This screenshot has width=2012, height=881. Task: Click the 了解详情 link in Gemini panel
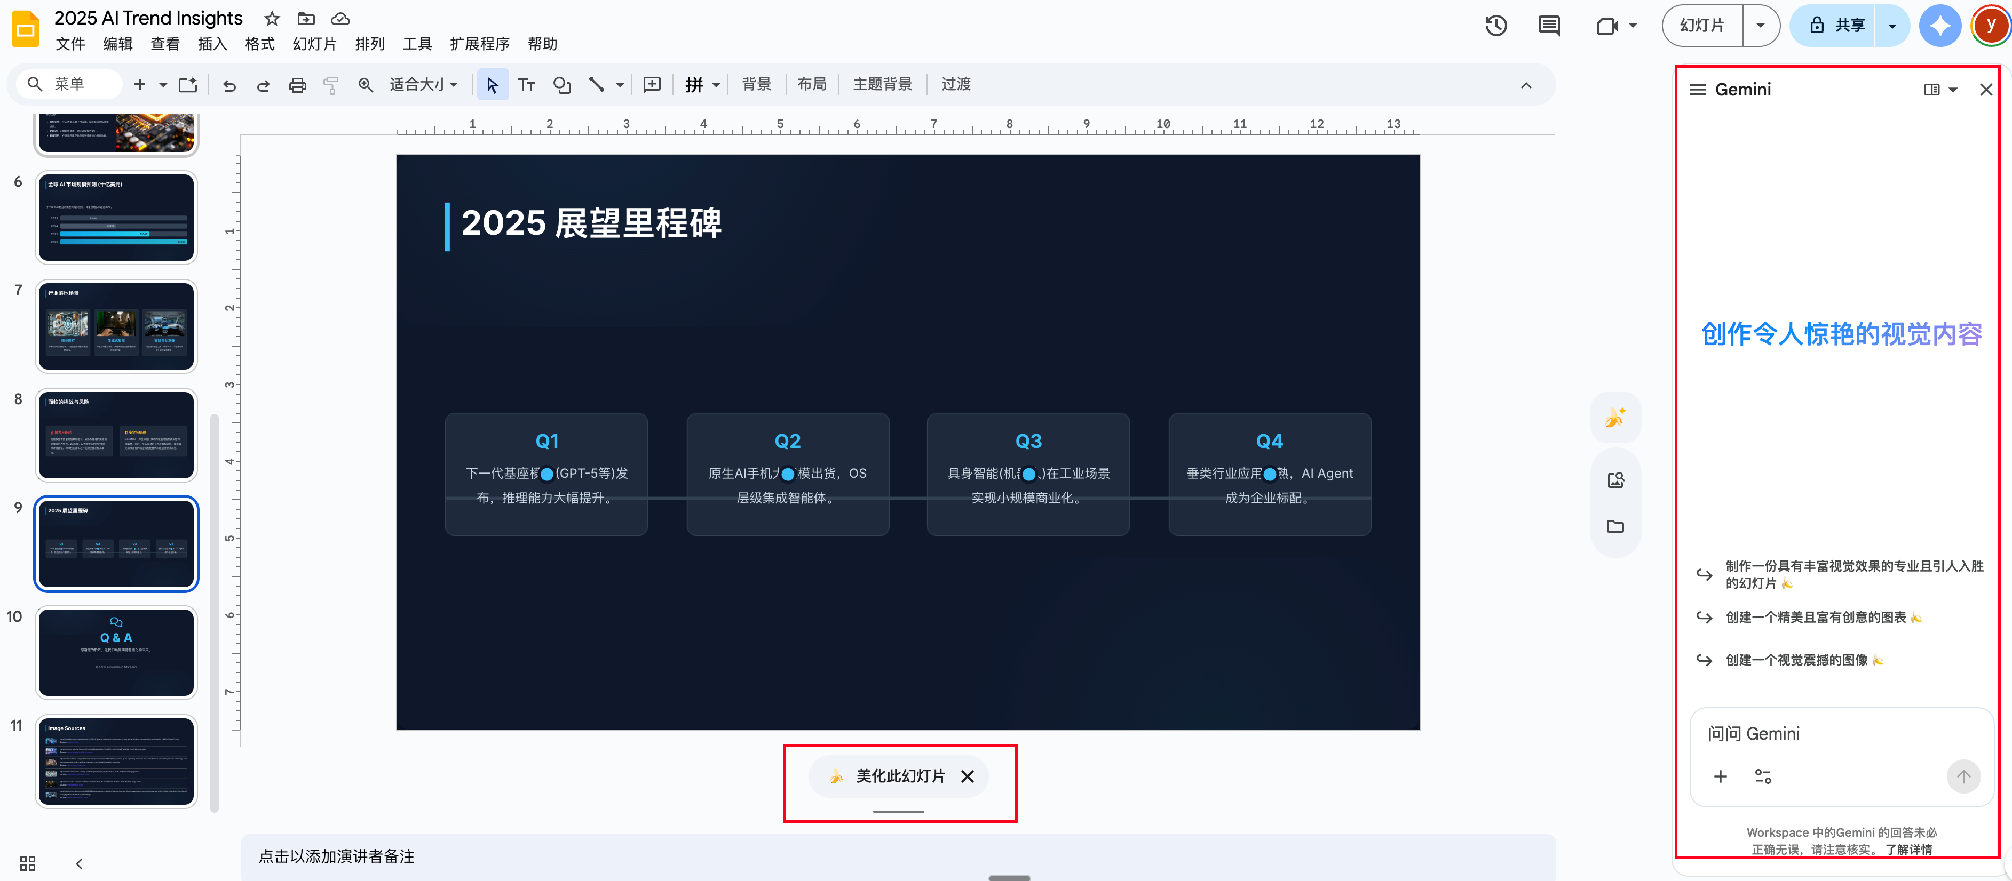[1908, 849]
